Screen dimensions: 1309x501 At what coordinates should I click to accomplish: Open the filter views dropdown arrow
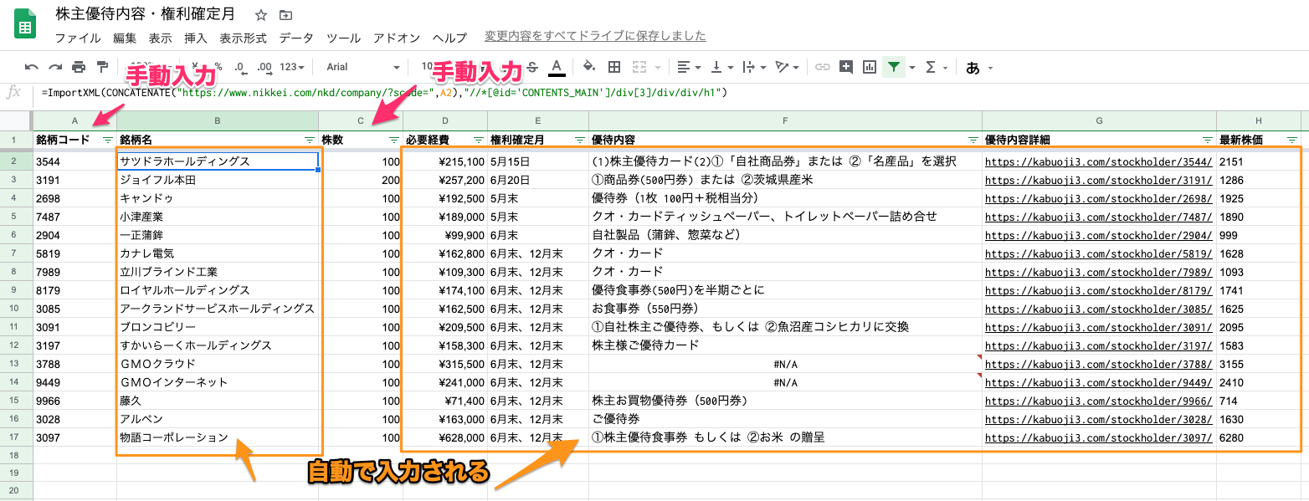(x=911, y=67)
